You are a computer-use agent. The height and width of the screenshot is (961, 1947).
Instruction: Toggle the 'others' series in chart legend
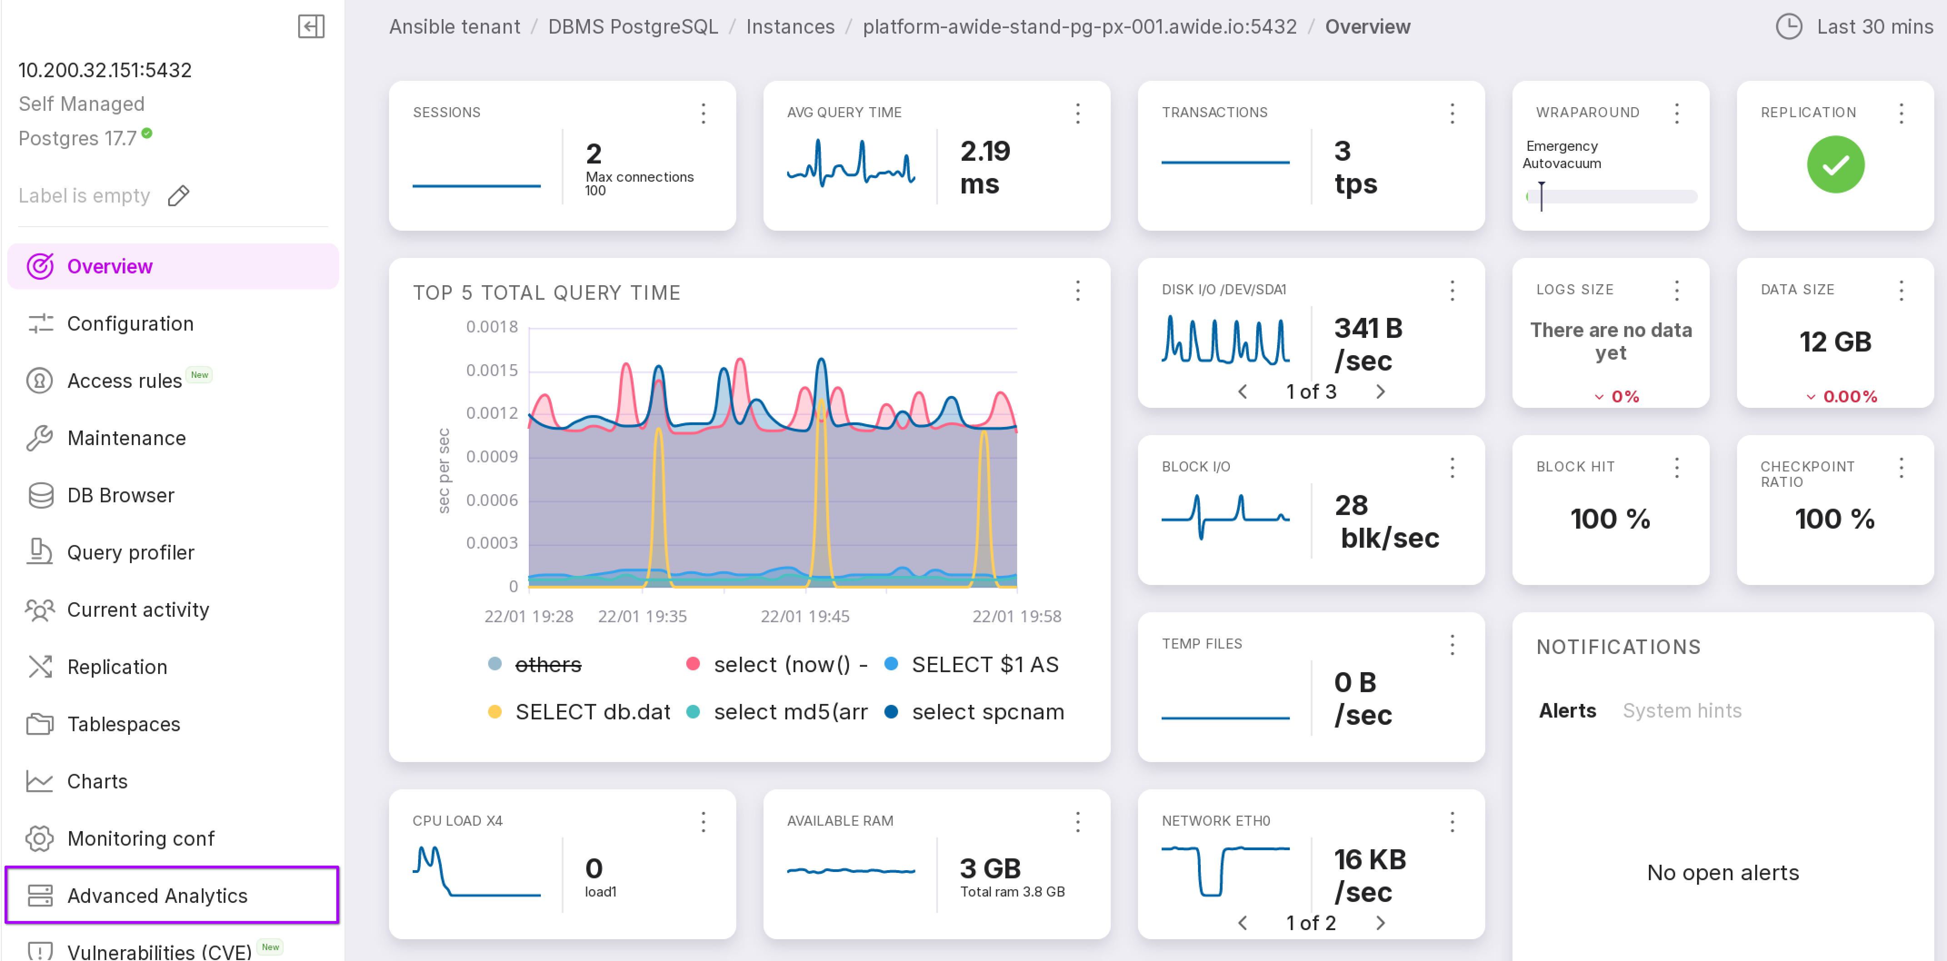[547, 664]
